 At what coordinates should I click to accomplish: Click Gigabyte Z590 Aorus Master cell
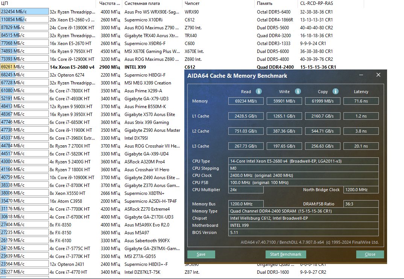pos(152,130)
